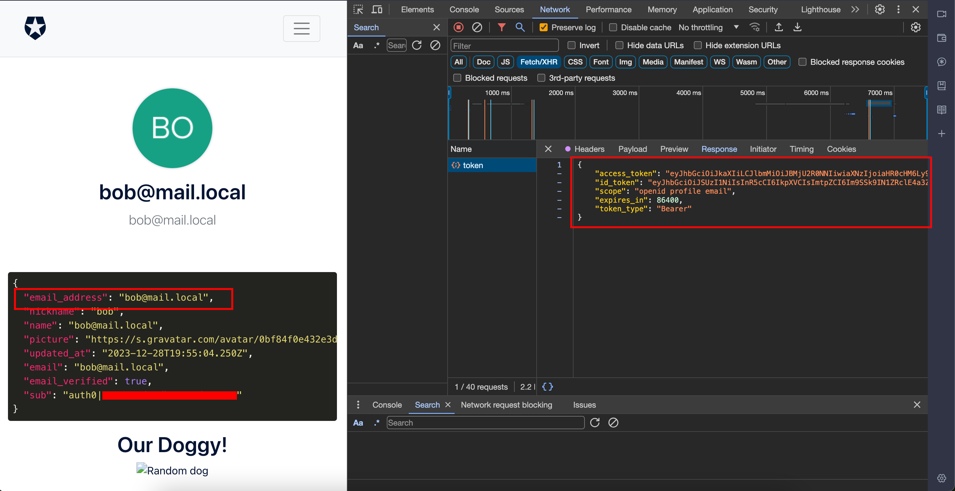The image size is (955, 491).
Task: Open the Cookies tab
Action: (841, 149)
